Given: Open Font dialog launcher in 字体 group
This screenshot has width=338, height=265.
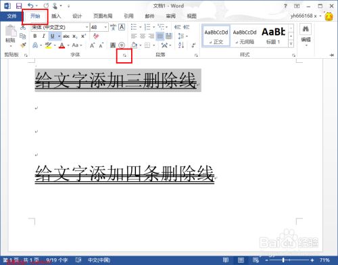Looking at the screenshot, I should pyautogui.click(x=124, y=55).
